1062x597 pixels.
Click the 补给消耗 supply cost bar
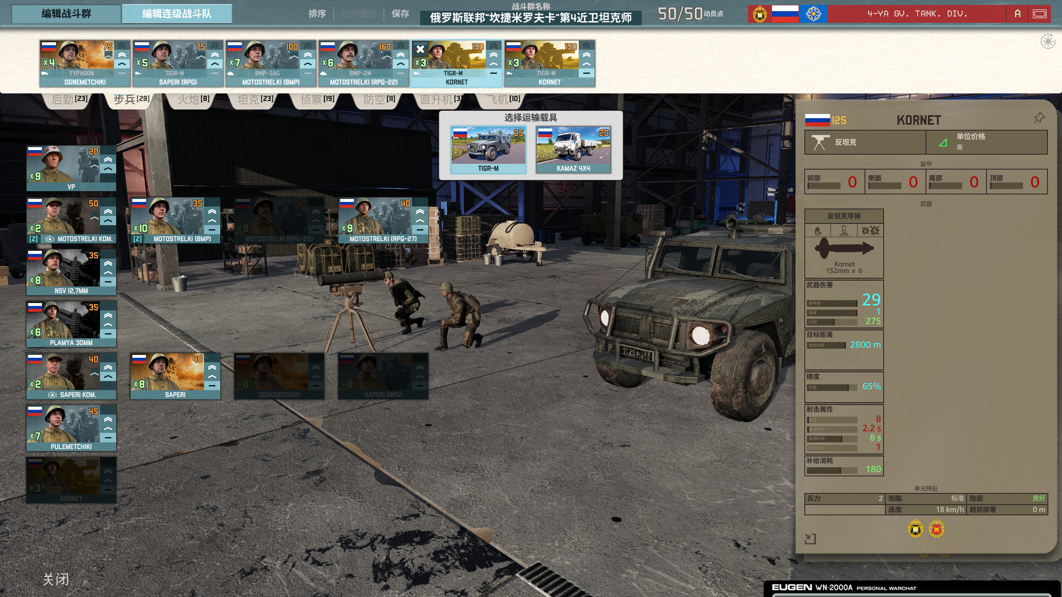click(x=831, y=471)
